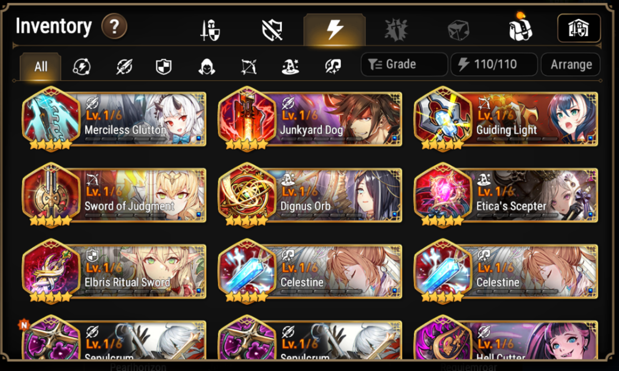Open the backpack items tab
Screen dimensions: 619x371
coord(520,28)
